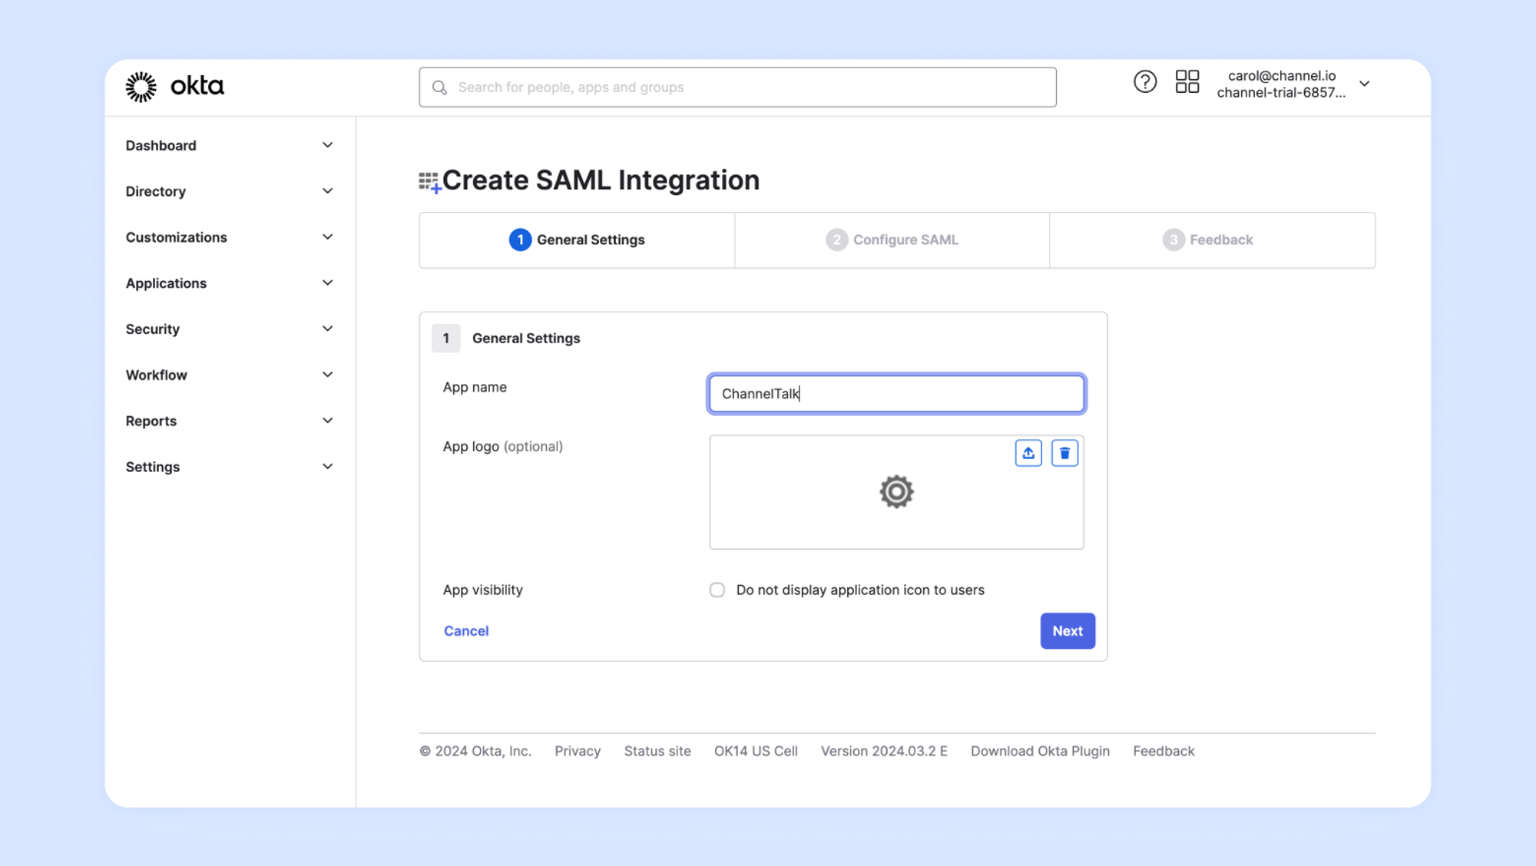Click the search magnifier icon
Screen dimensions: 1536x866
(439, 88)
